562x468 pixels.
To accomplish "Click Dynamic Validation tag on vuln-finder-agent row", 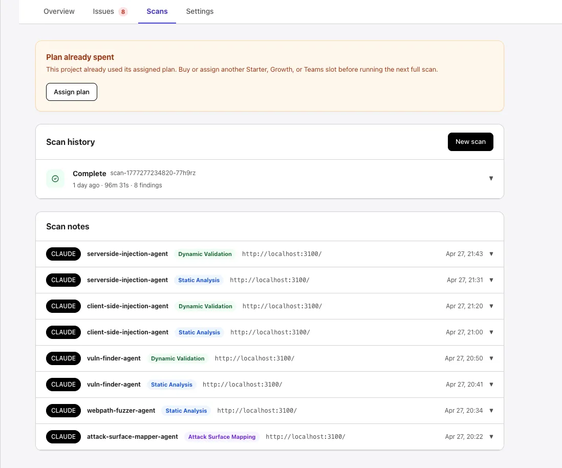I will [178, 358].
